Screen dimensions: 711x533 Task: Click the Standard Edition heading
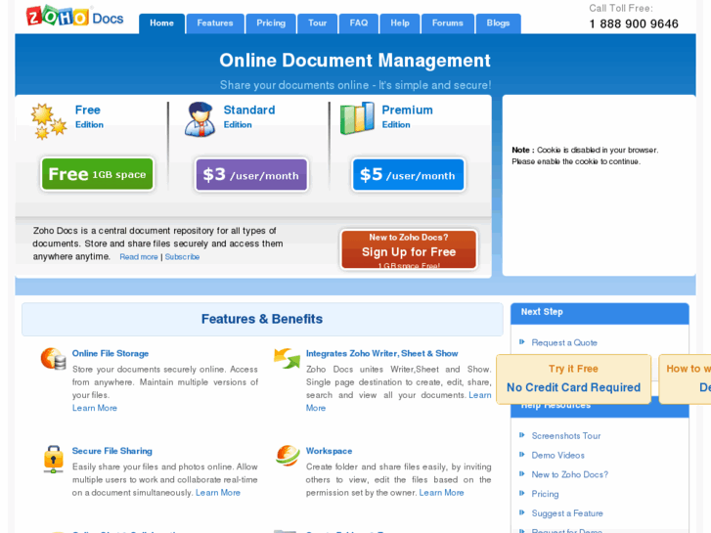click(249, 116)
